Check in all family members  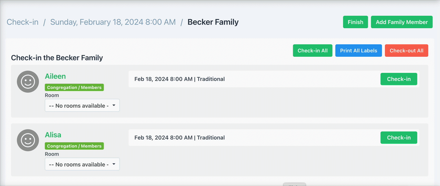(313, 51)
